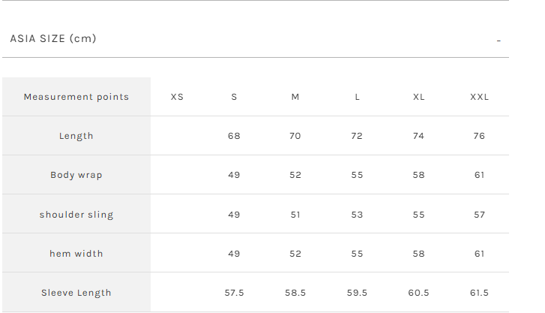Select hem width value for size L
This screenshot has width=545, height=313.
(x=357, y=254)
